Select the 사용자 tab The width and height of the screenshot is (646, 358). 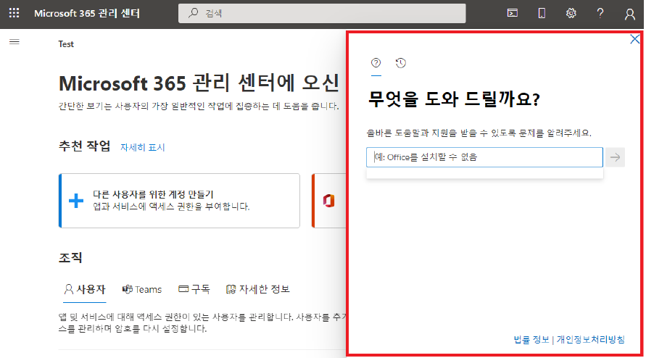pos(85,290)
